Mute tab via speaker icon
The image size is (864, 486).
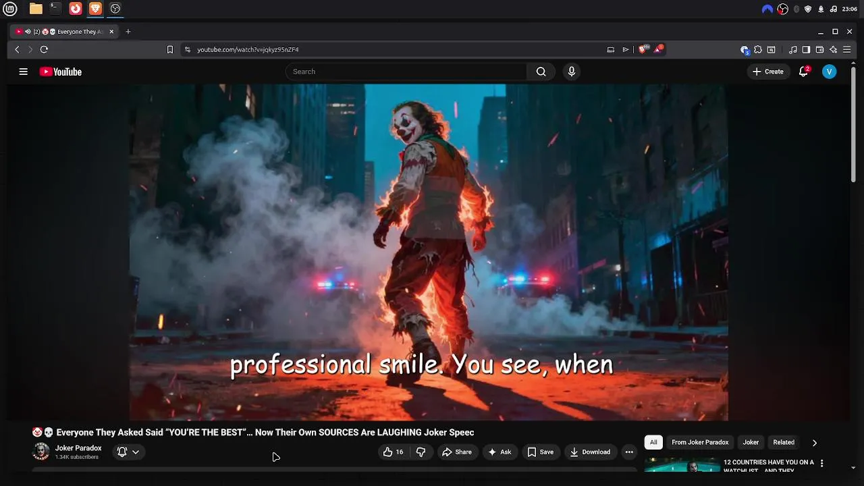28,32
